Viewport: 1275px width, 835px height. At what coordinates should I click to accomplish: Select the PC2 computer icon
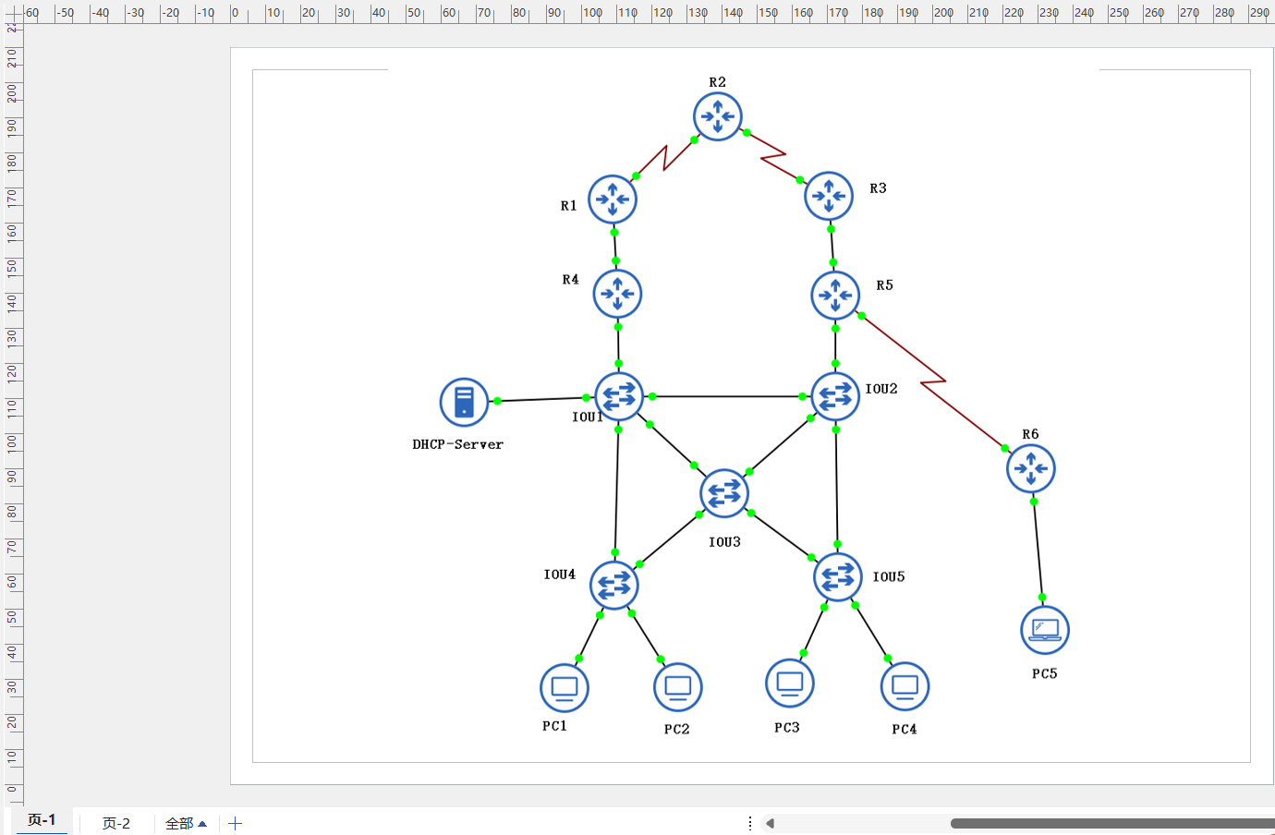[x=678, y=687]
